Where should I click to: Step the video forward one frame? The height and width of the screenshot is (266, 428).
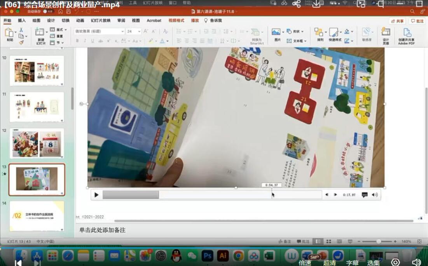(x=335, y=195)
